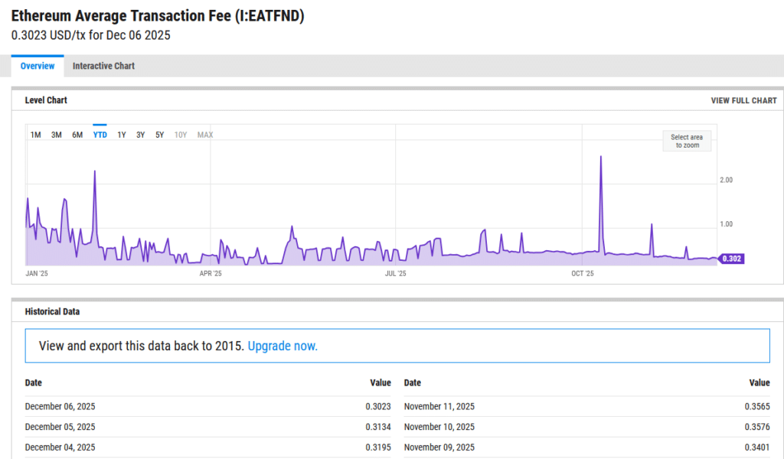Select the 3Y time range
Image resolution: width=784 pixels, height=459 pixels.
[x=139, y=134]
